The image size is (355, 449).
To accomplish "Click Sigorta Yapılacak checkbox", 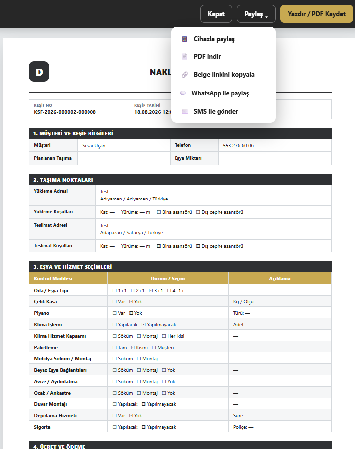I will (x=114, y=427).
